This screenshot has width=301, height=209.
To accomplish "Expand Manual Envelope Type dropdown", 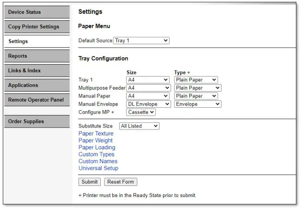I will click(198, 104).
